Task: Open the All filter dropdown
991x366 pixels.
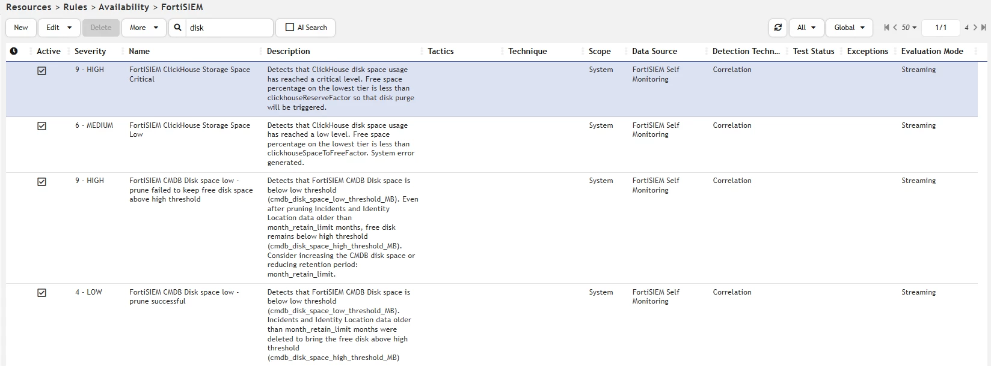Action: coord(806,28)
